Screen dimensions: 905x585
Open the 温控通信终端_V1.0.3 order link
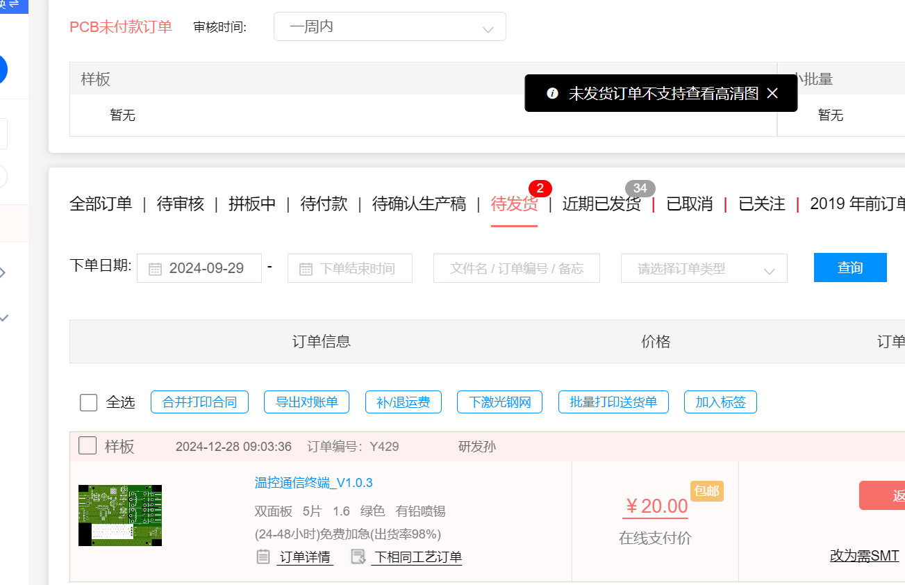(313, 483)
